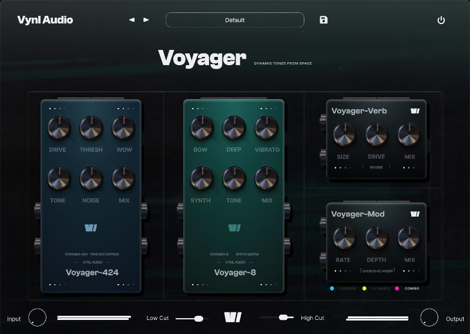470x334 pixels.
Task: Click the FLANGER mode label
Action: coord(381,288)
